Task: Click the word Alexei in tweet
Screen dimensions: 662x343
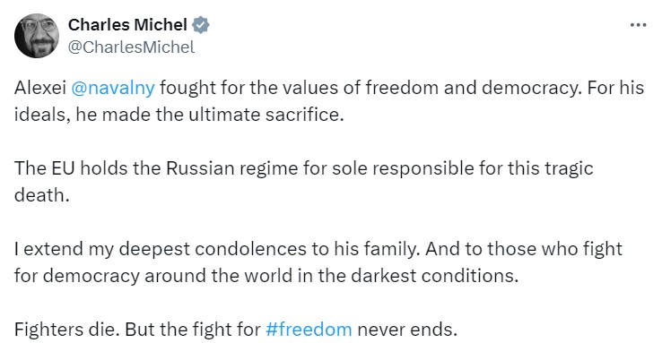Action: [x=40, y=88]
